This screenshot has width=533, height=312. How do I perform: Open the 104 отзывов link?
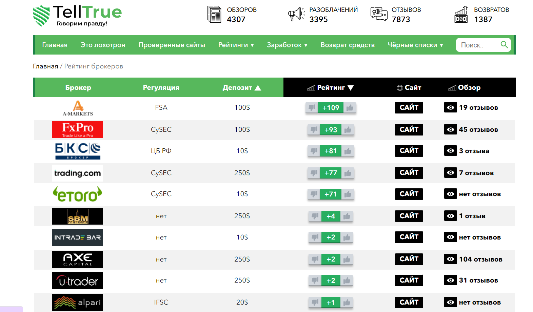pos(480,259)
